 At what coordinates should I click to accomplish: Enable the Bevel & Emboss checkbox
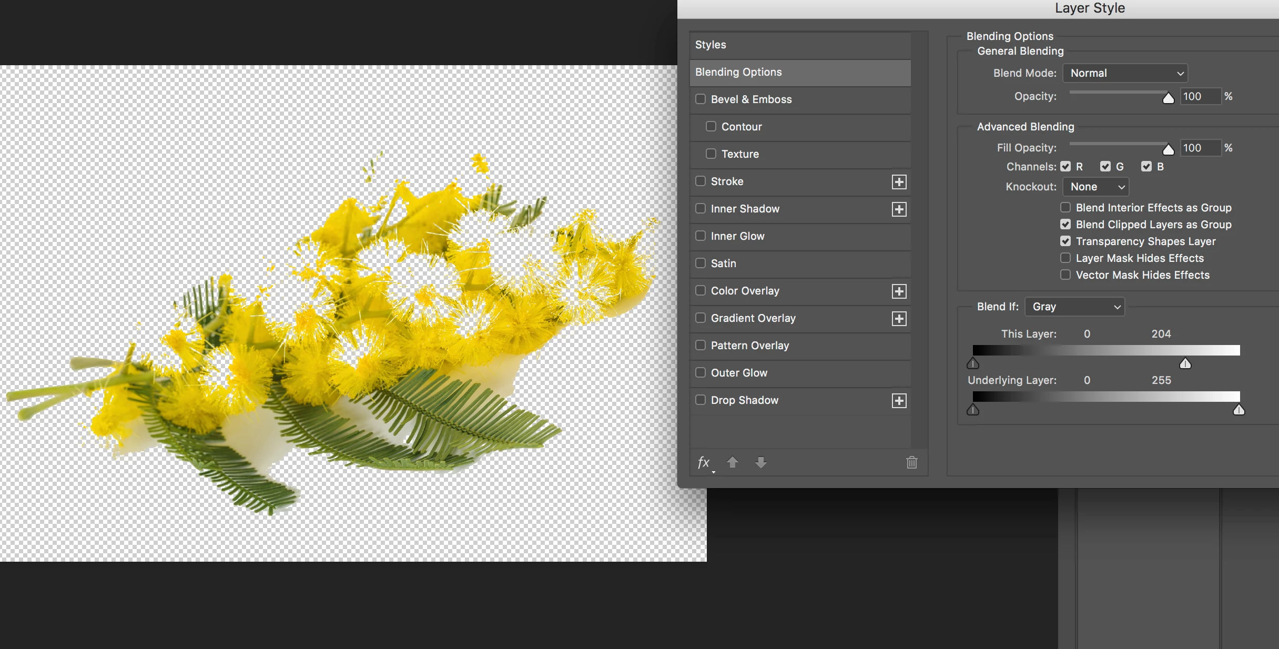[x=701, y=99]
